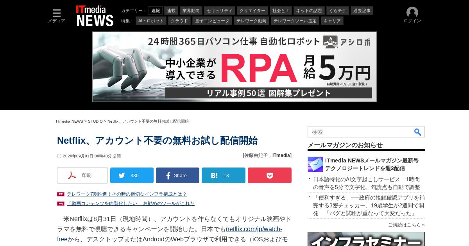
Task: Click into the 検索 search field
Action: click(360, 132)
